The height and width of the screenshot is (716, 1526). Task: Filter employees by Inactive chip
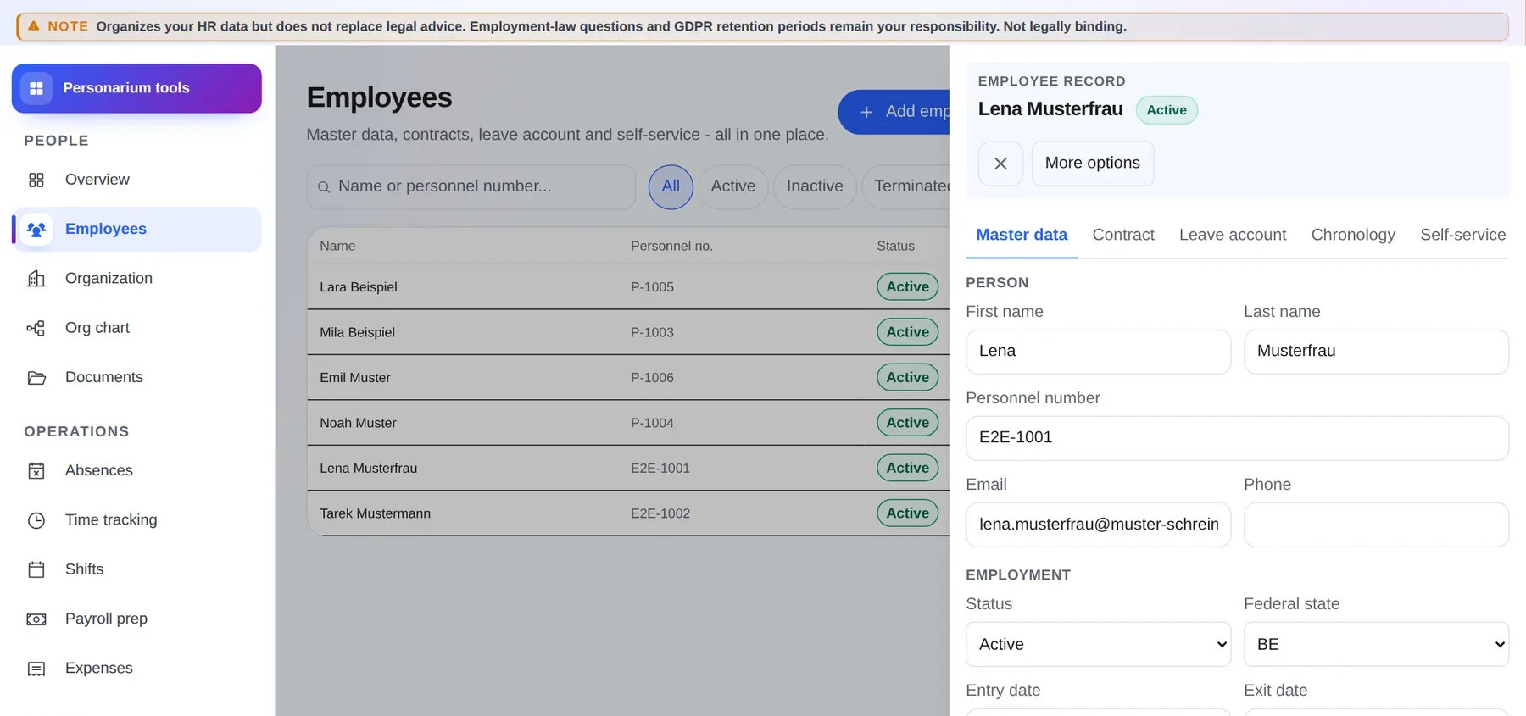tap(815, 186)
